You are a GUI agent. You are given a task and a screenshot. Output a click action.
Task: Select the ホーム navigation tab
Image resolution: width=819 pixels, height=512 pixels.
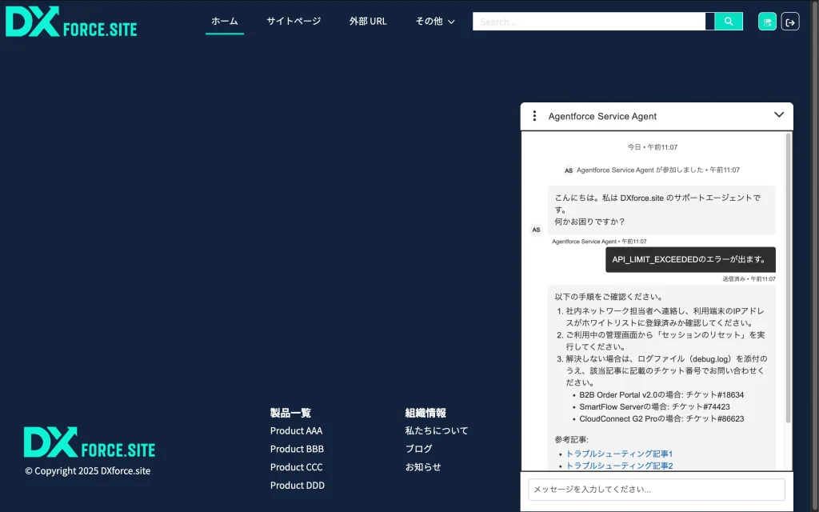[225, 22]
